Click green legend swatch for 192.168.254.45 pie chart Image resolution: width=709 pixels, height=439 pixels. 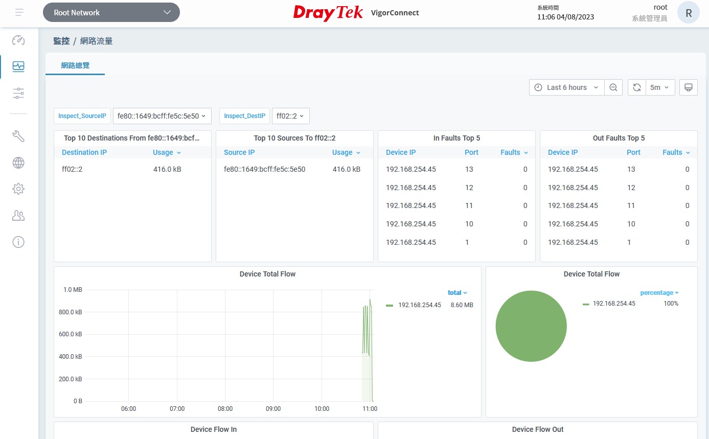[x=586, y=304]
